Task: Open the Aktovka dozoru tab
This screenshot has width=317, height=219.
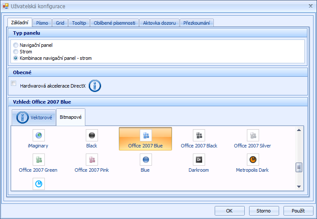Action: click(159, 23)
